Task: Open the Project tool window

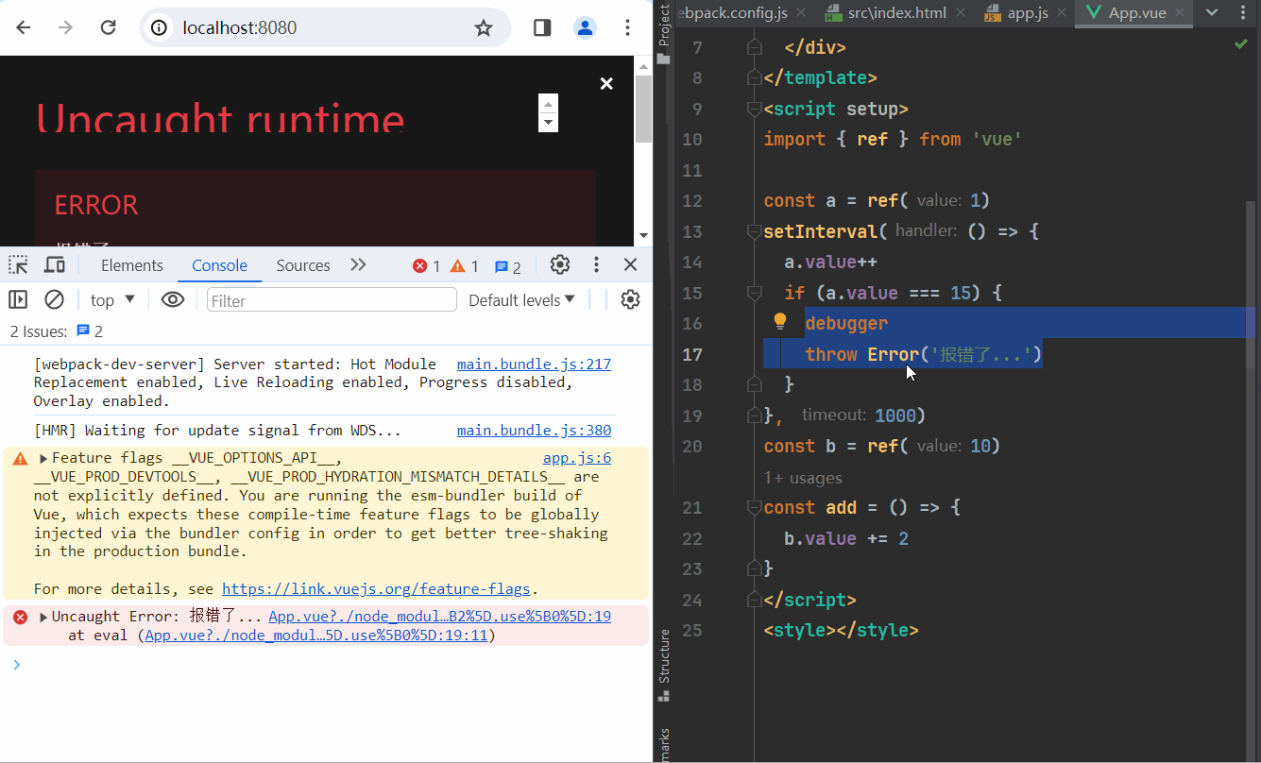Action: coord(664,33)
